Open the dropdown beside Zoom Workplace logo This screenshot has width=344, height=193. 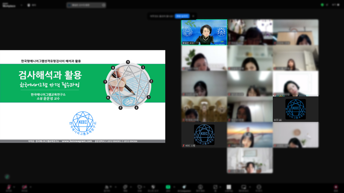click(x=21, y=5)
